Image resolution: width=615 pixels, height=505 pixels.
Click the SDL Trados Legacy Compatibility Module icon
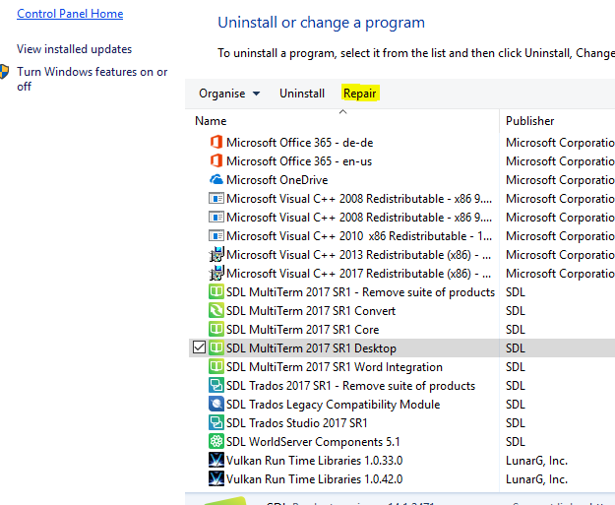click(x=216, y=405)
